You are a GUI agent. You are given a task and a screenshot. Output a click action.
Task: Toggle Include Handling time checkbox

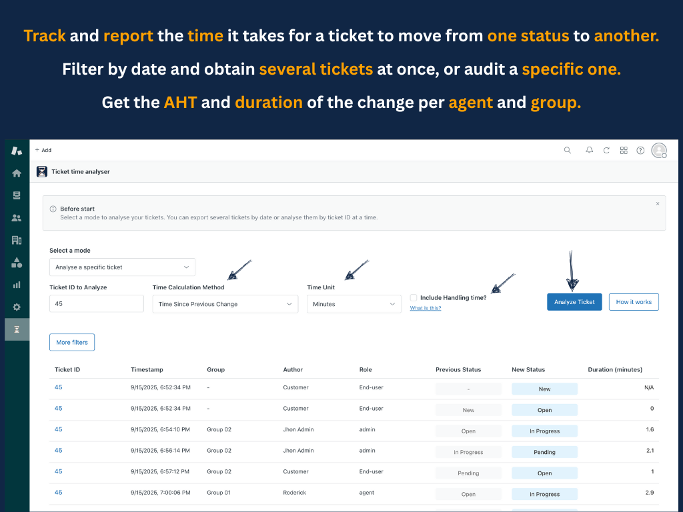[414, 298]
